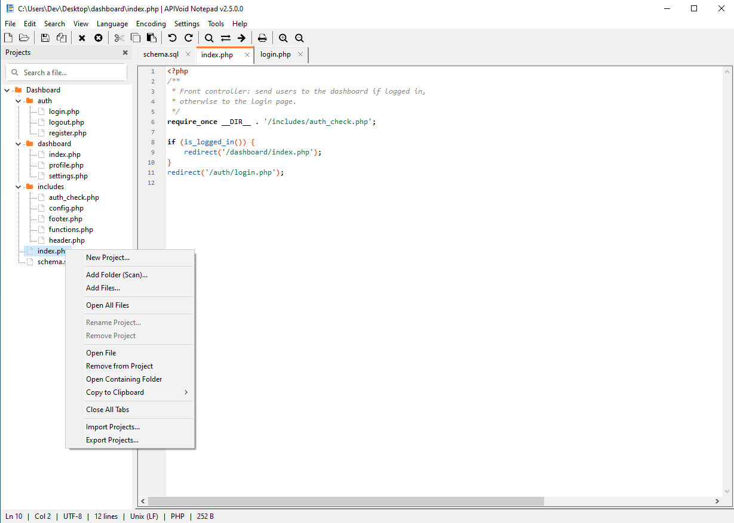Select Add Folder (Scan)... menu entry
The width and height of the screenshot is (734, 523).
point(130,275)
